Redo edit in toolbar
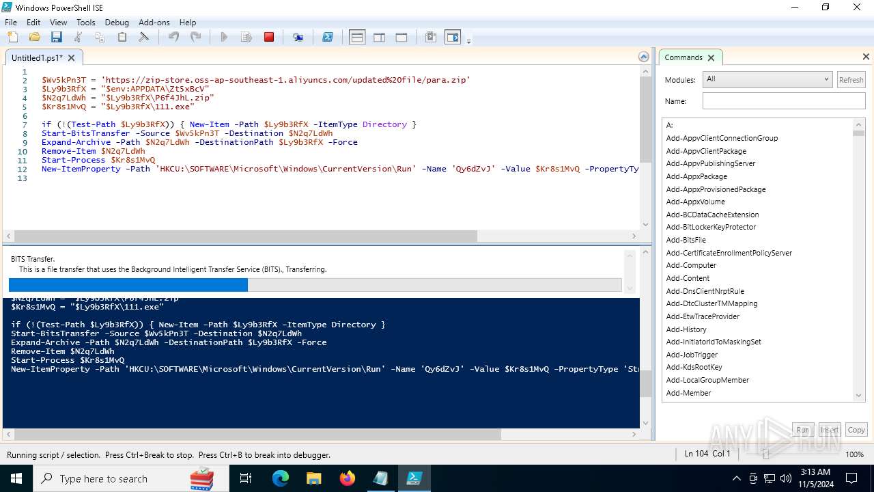The height and width of the screenshot is (492, 874). point(195,37)
